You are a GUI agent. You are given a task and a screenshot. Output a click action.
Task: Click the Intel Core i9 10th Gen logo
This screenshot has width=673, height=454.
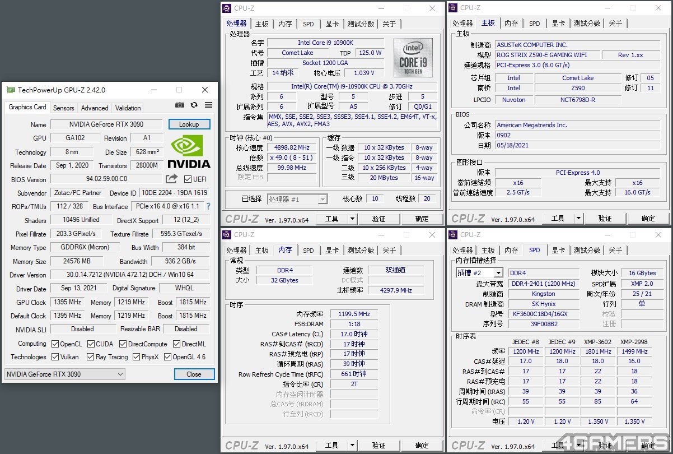[x=413, y=58]
